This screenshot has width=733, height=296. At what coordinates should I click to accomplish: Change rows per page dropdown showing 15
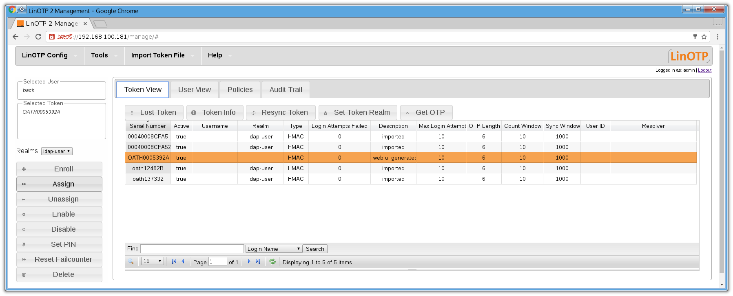pos(153,261)
